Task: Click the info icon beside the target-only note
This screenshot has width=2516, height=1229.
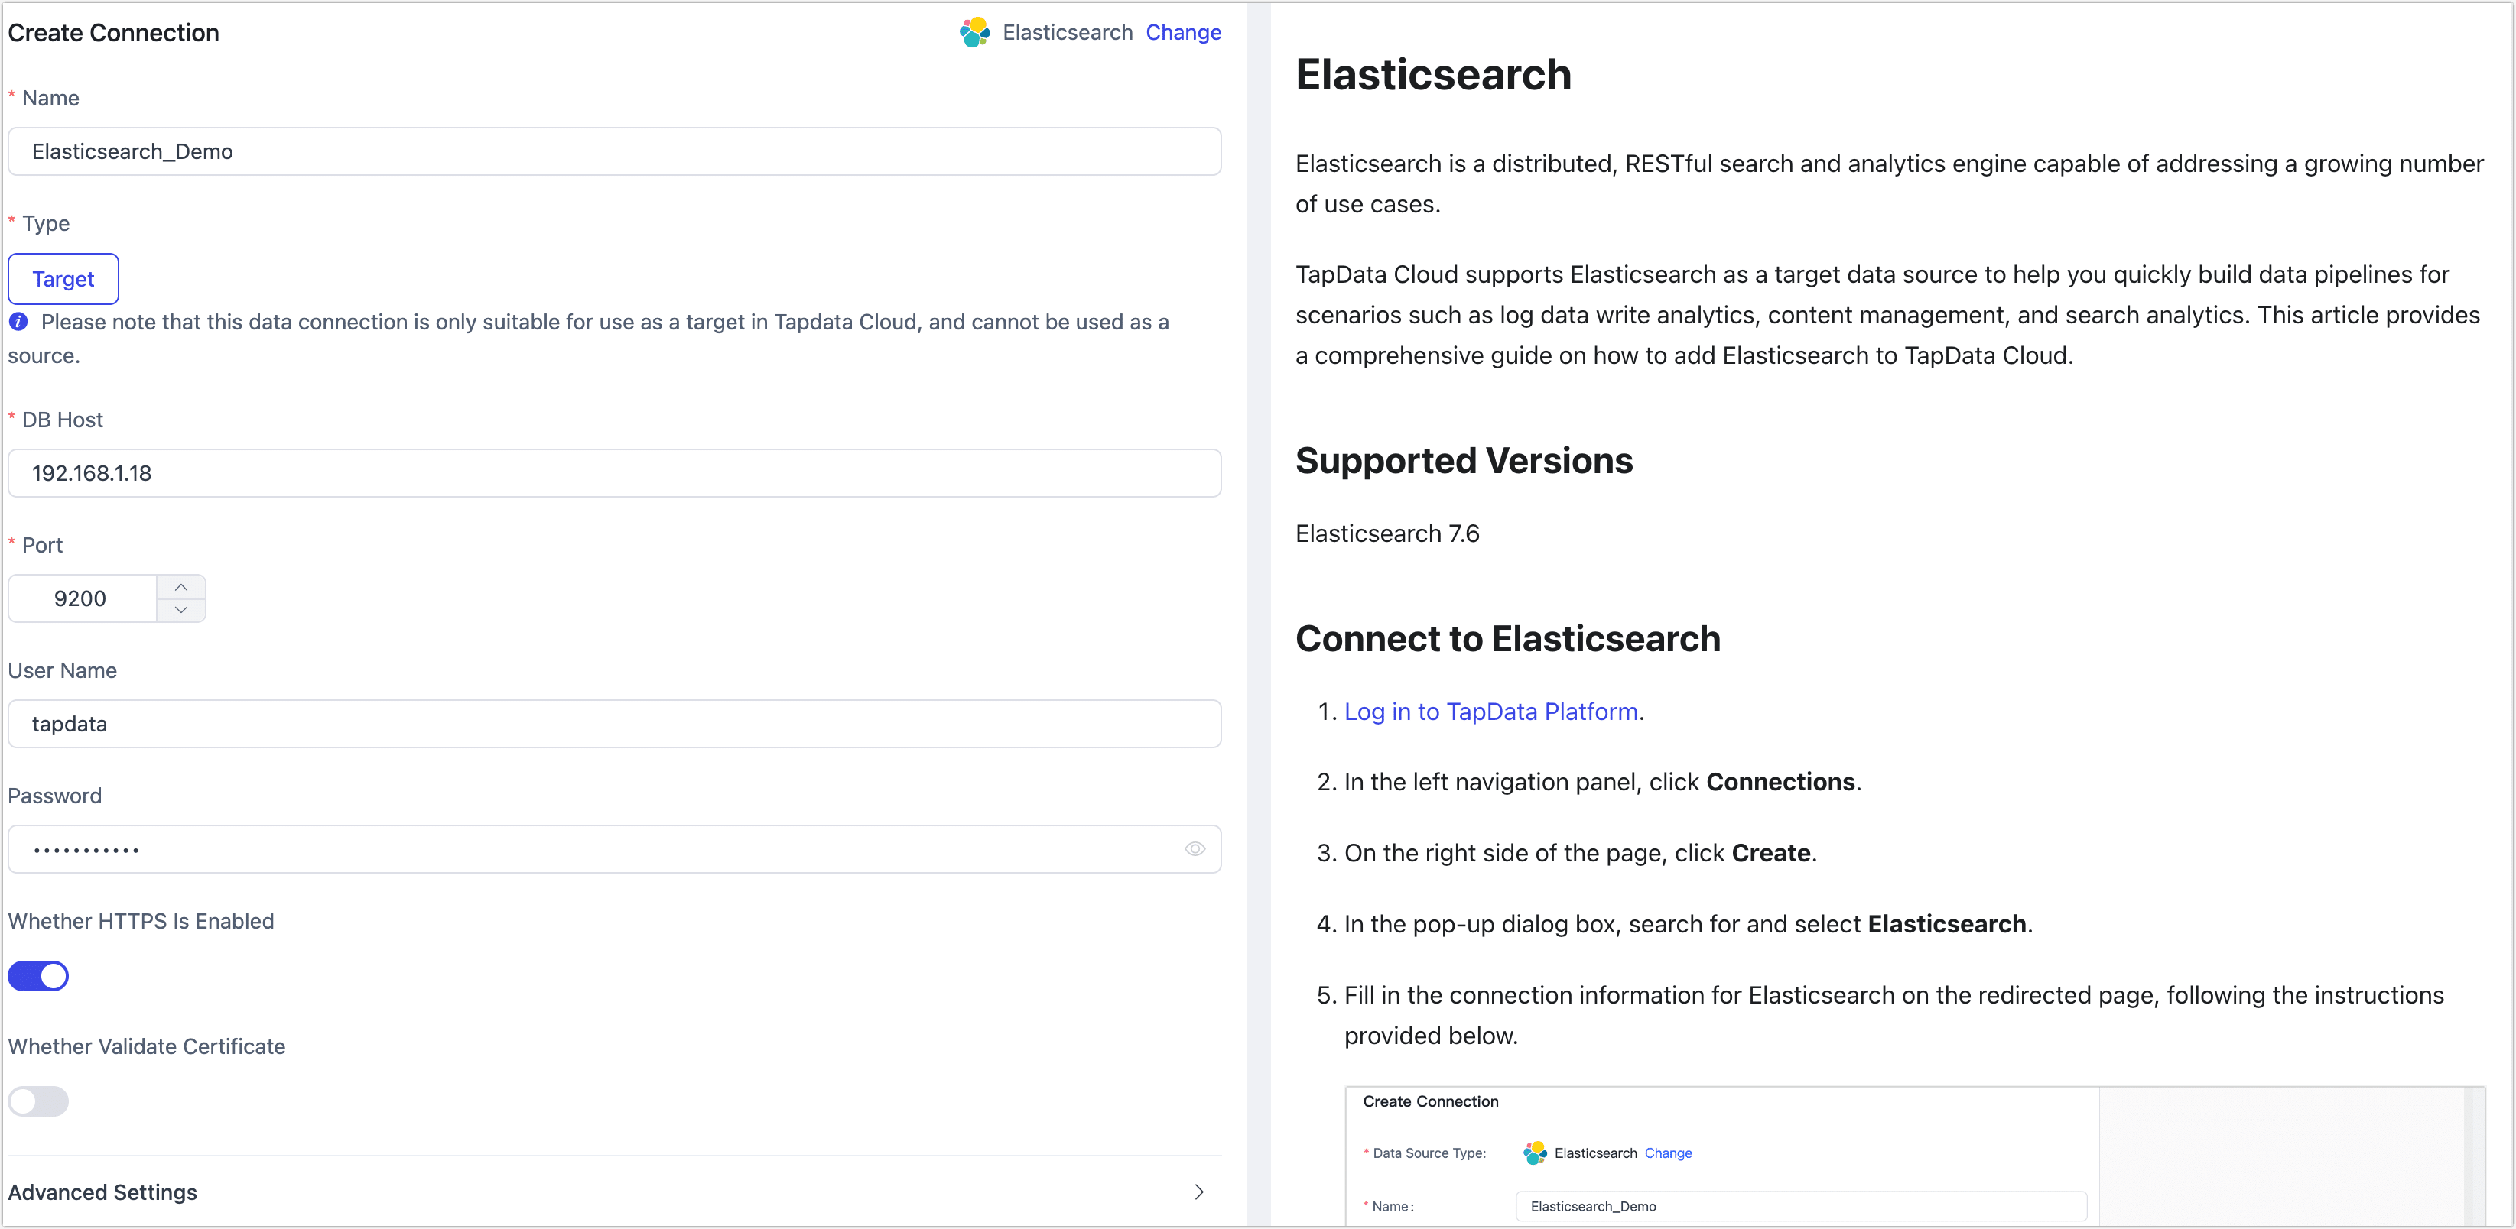Action: (18, 322)
